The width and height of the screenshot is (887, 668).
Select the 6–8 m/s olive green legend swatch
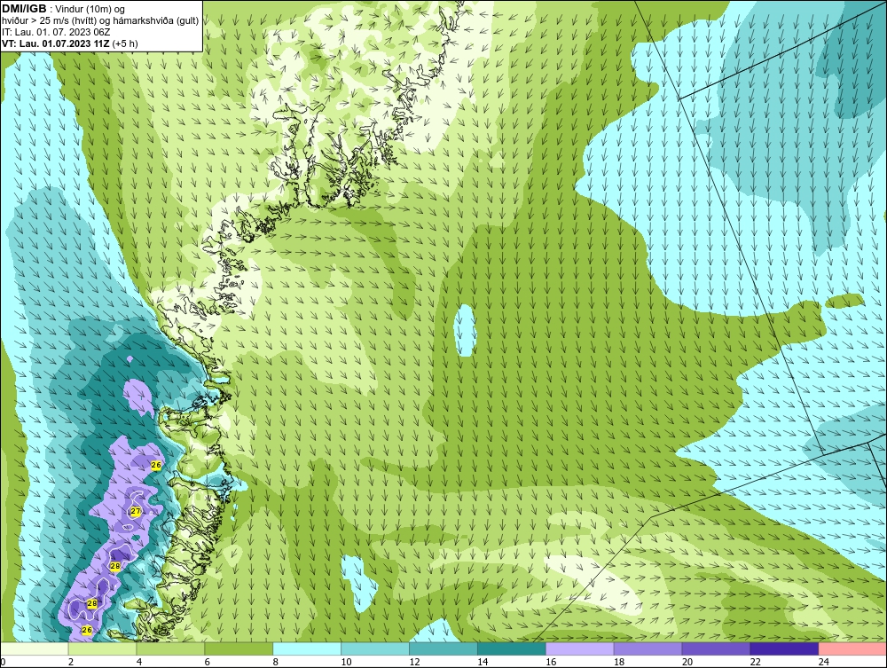click(239, 648)
